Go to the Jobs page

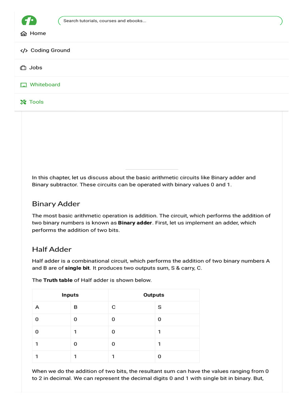pos(36,68)
